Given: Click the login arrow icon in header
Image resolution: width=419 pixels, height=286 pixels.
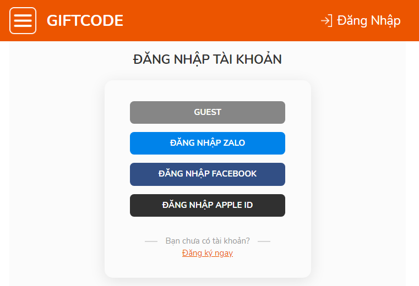Looking at the screenshot, I should click(x=327, y=20).
